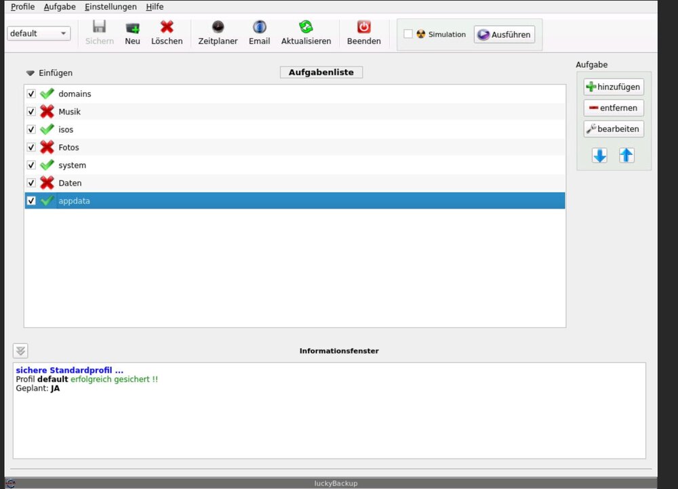This screenshot has height=489, width=678.
Task: Expand the Einfügen disclosure triangle
Action: pos(31,73)
